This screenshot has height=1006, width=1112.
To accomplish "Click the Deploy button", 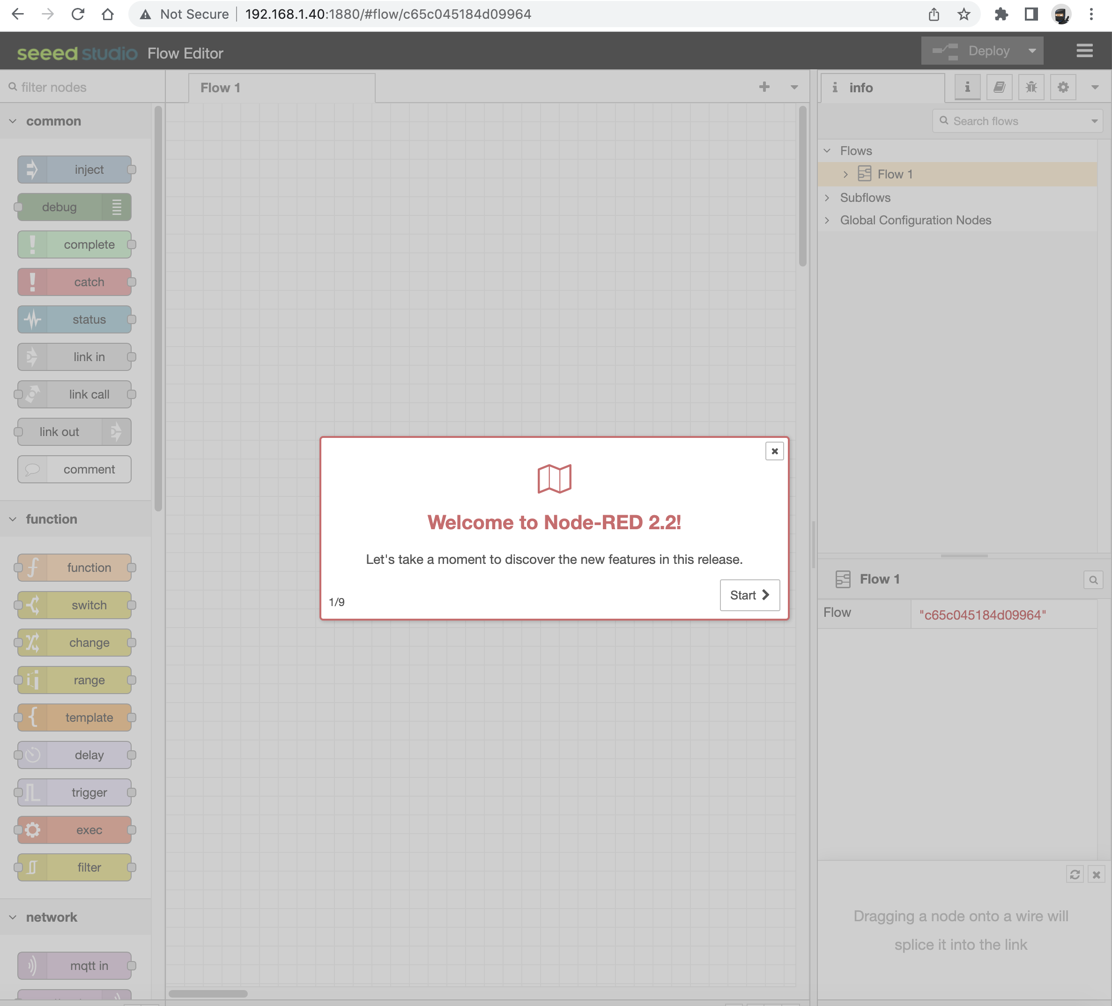I will click(x=971, y=51).
